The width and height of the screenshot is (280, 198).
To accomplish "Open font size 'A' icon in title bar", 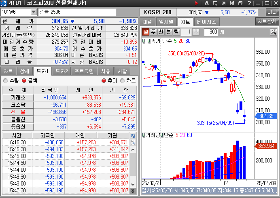I will click(207, 3).
